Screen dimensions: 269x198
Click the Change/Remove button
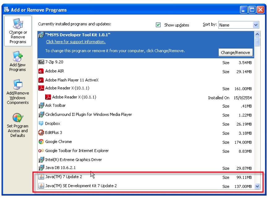(235, 52)
